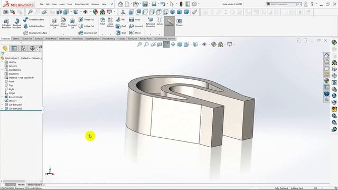Switch to the Sketch tab
338x190 pixels.
click(16, 39)
